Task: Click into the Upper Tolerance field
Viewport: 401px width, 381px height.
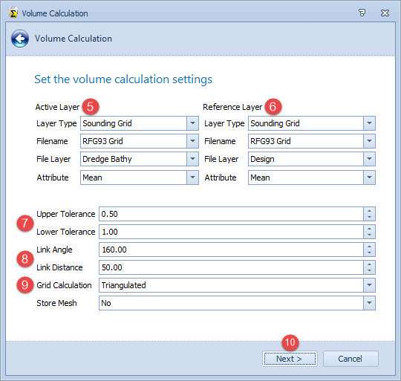Action: pyautogui.click(x=231, y=214)
